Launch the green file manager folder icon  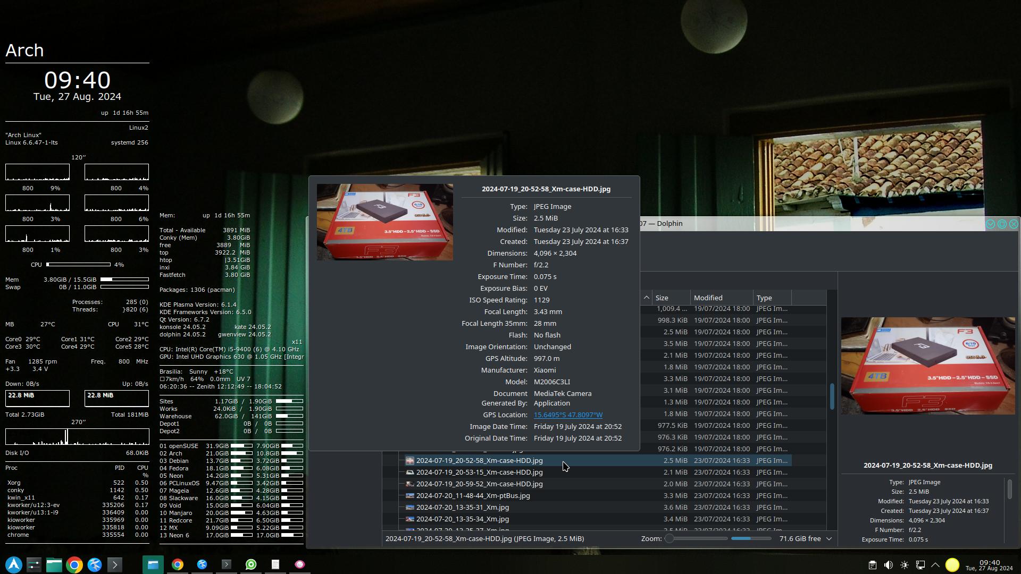pyautogui.click(x=54, y=564)
